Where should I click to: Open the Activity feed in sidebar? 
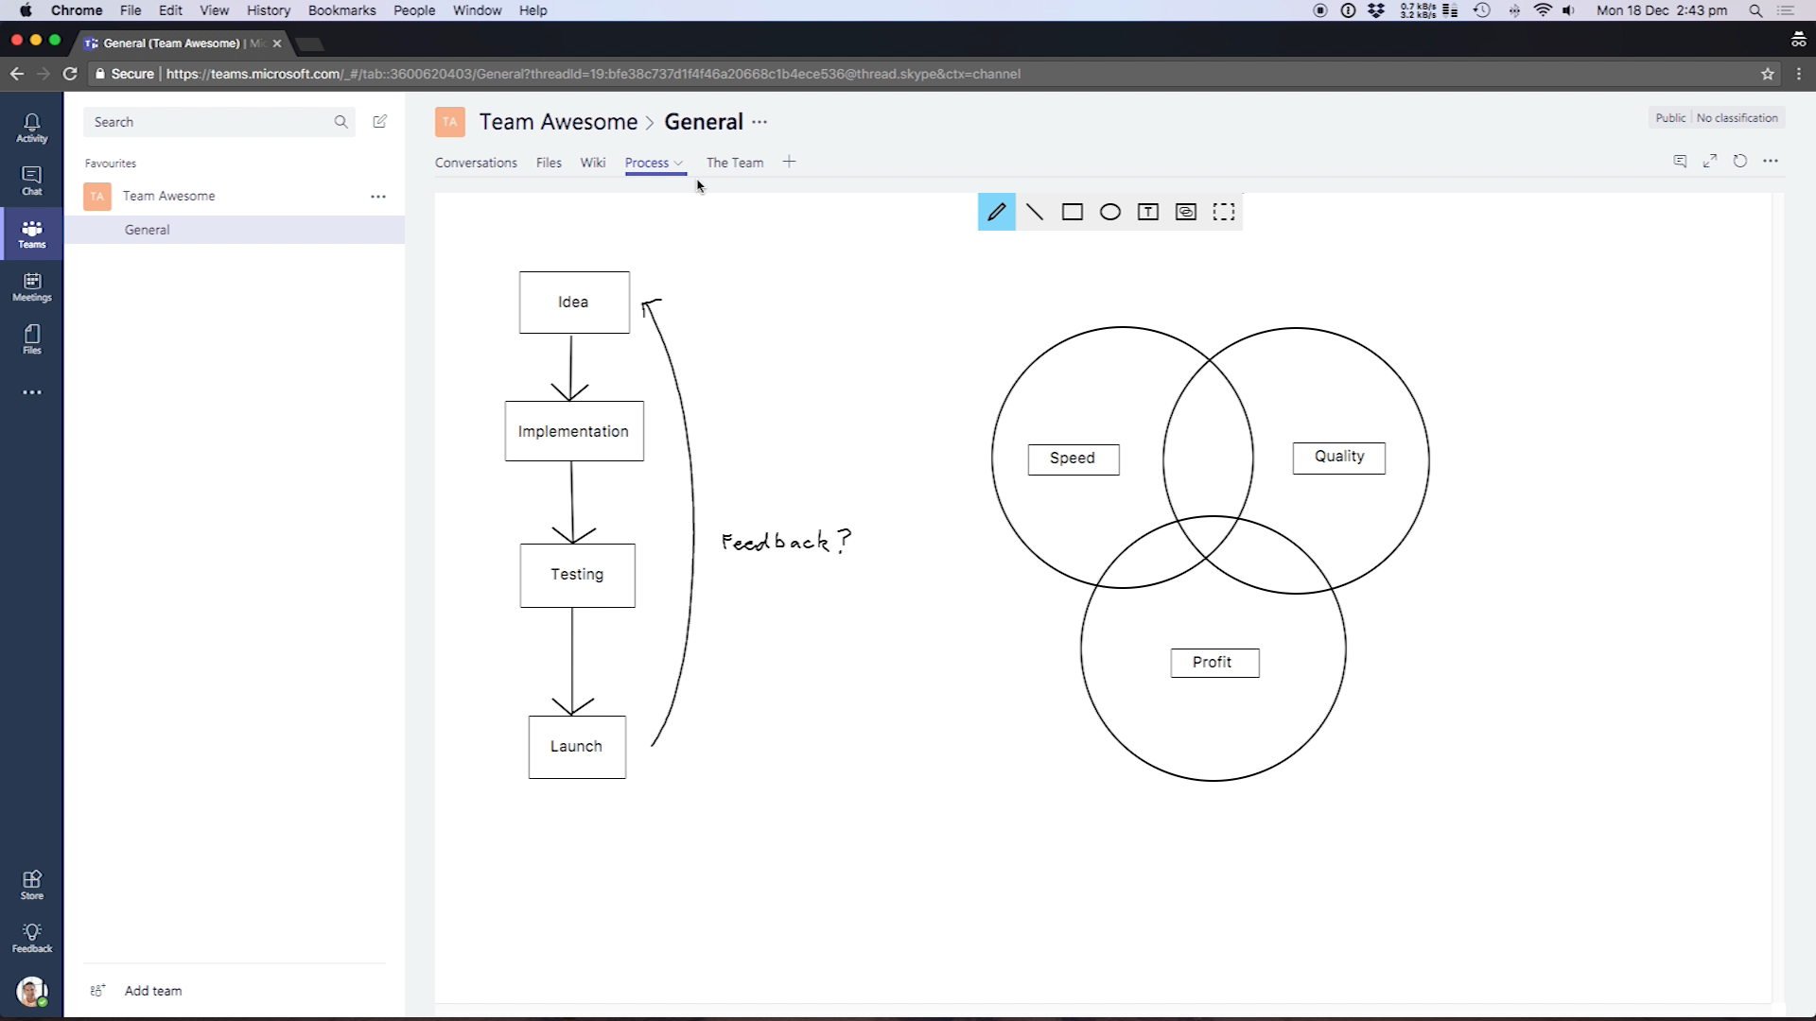[x=31, y=128]
